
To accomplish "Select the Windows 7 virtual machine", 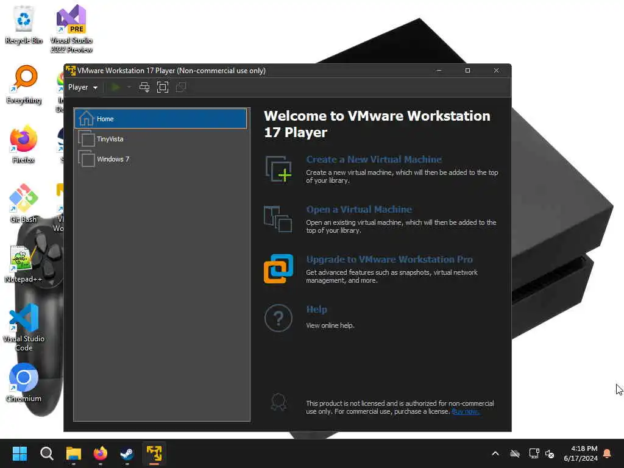I will point(161,159).
